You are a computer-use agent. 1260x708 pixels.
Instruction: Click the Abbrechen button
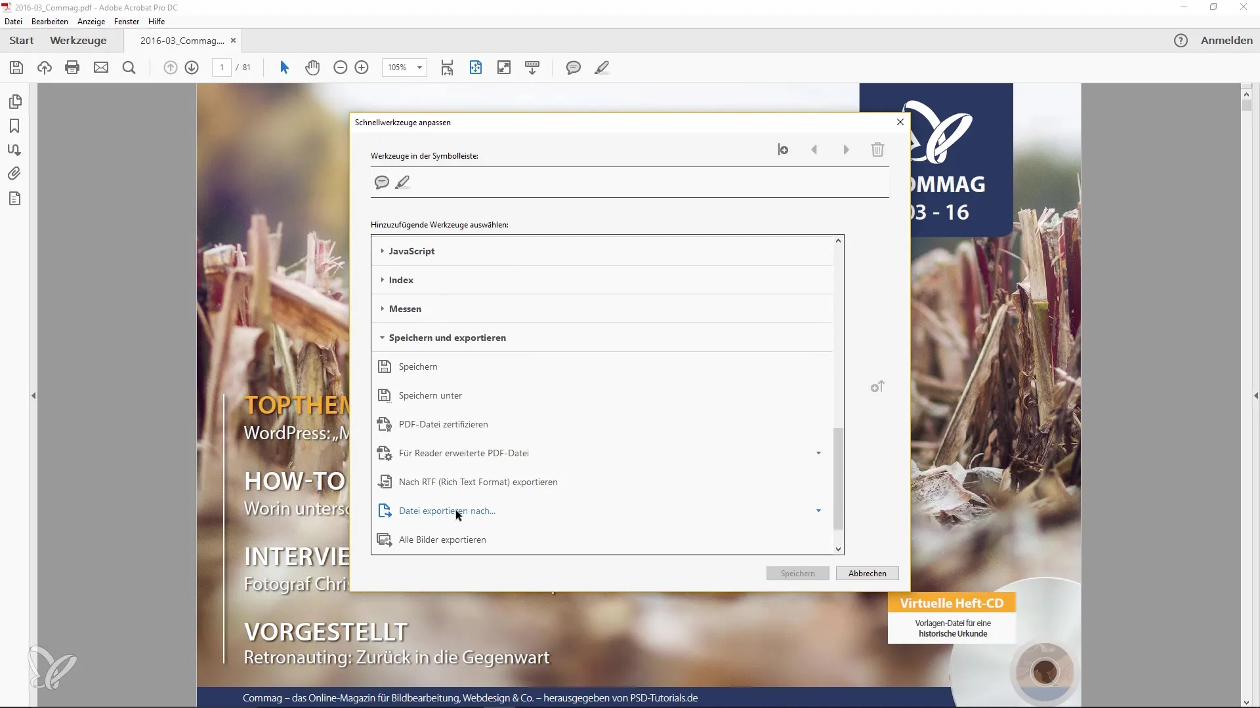coord(867,574)
